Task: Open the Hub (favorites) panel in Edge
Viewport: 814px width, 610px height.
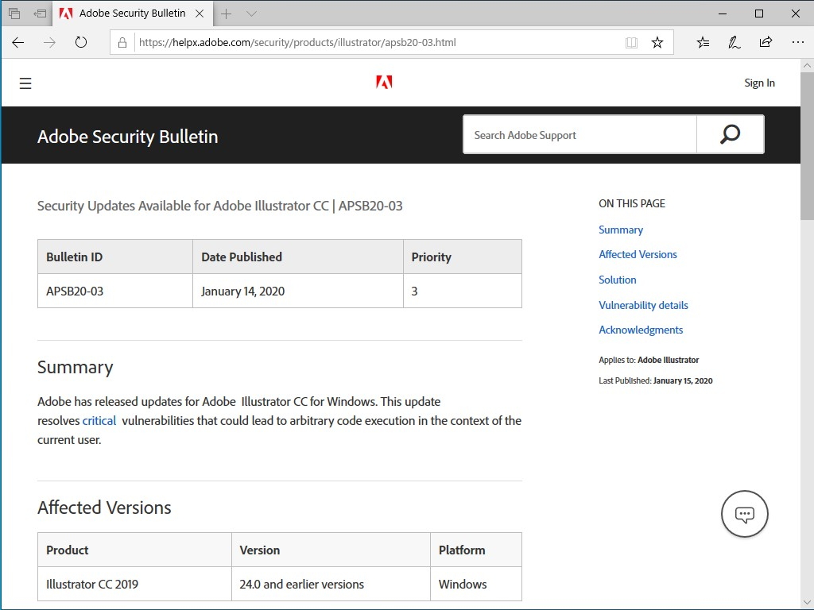Action: tap(703, 42)
